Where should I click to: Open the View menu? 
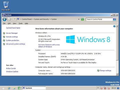coord(14,23)
